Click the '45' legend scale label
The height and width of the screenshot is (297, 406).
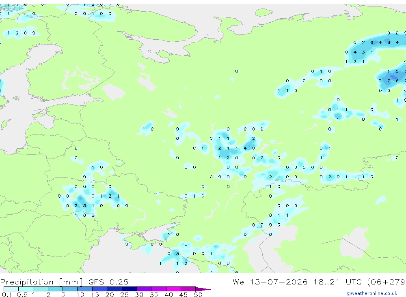[184, 295]
